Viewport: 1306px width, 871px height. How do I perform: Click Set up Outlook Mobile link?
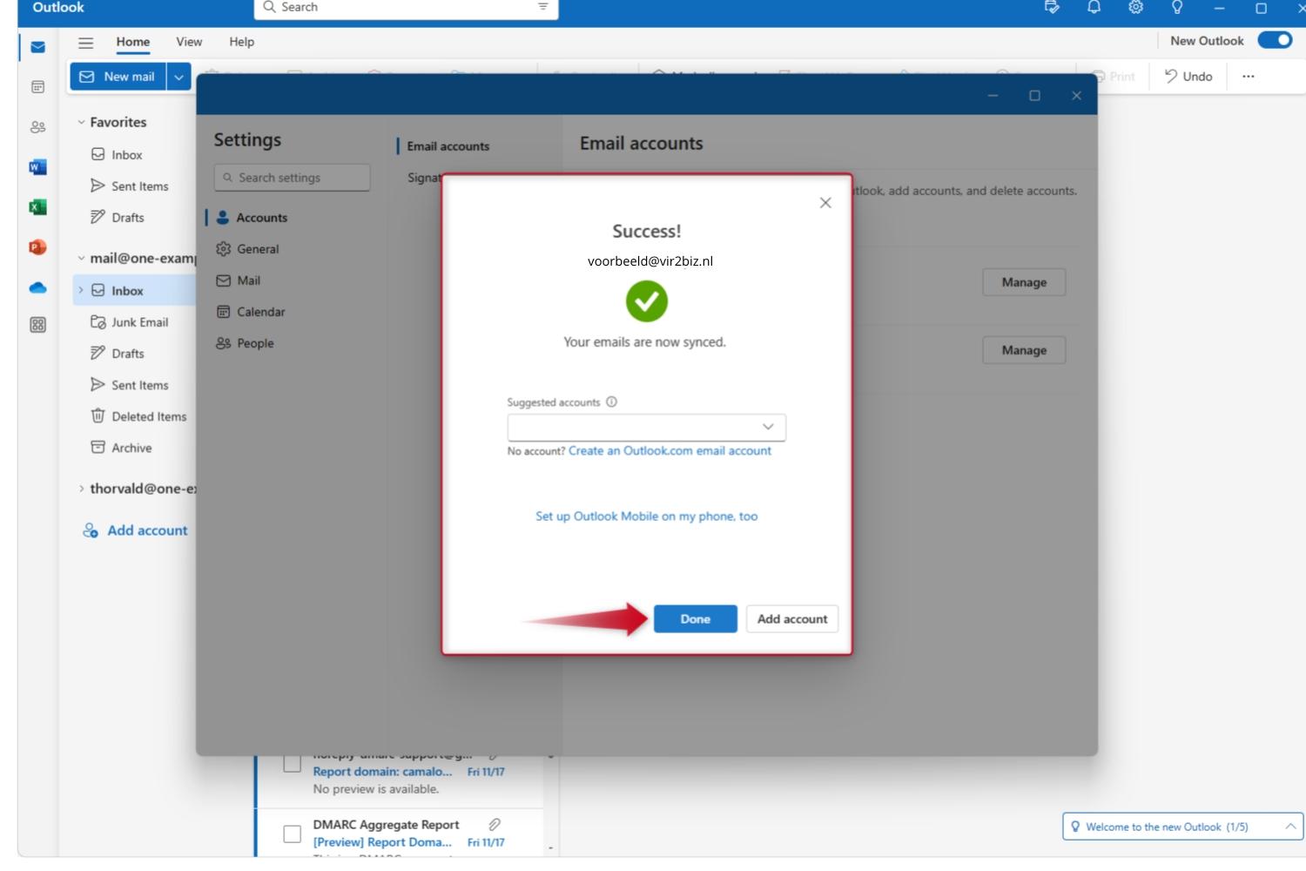646,516
